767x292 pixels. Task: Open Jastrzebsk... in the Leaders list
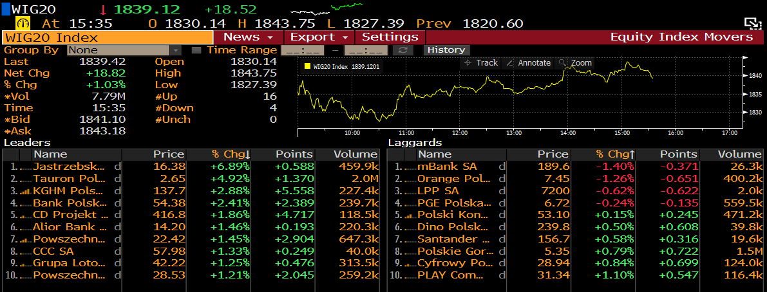point(69,166)
